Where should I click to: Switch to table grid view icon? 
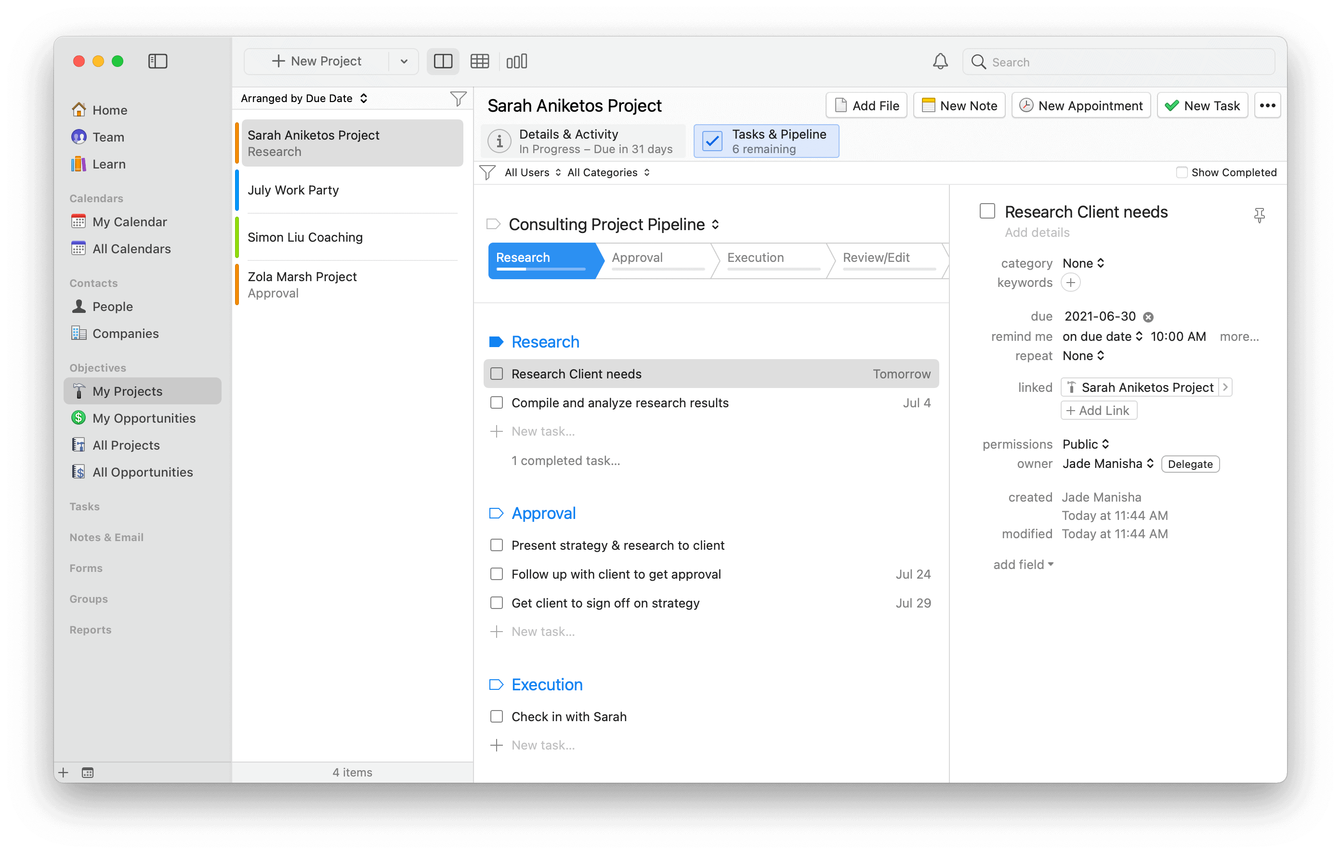pos(479,61)
